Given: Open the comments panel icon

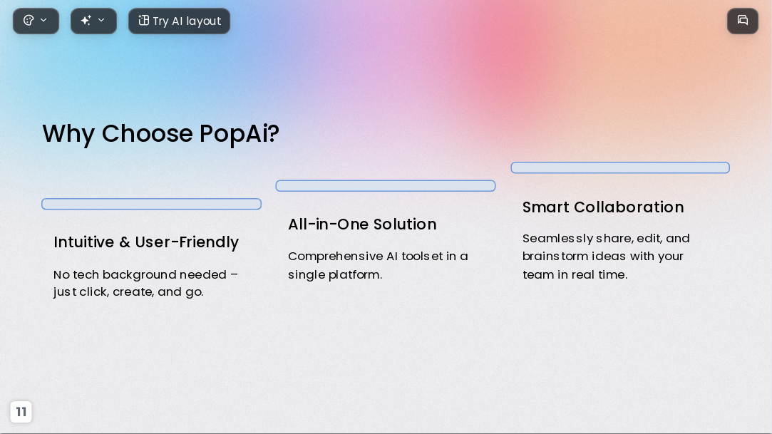Looking at the screenshot, I should click(x=743, y=21).
